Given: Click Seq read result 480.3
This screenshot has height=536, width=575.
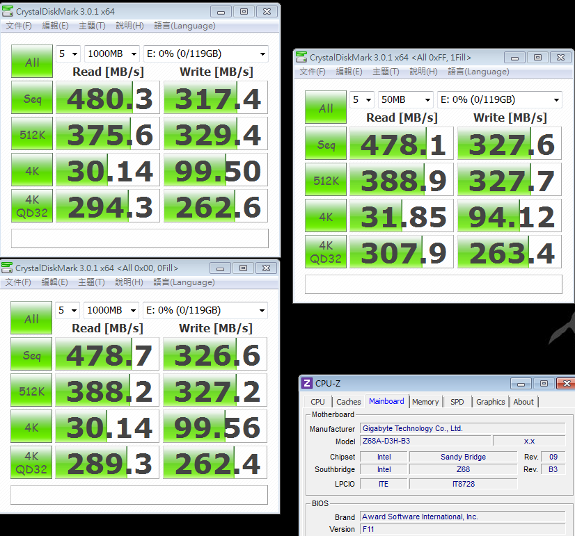Looking at the screenshot, I should 108,97.
